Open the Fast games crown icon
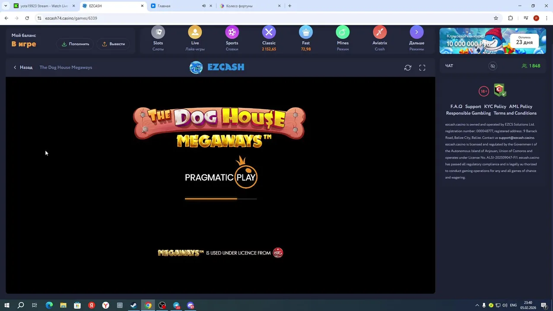Viewport: 553px width, 311px height. click(x=306, y=32)
